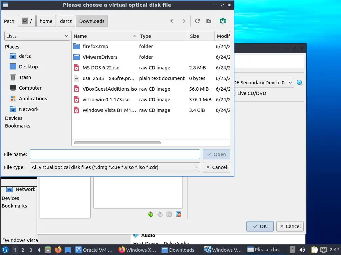Click OK in the settings window
The height and width of the screenshot is (255, 341).
click(x=260, y=226)
